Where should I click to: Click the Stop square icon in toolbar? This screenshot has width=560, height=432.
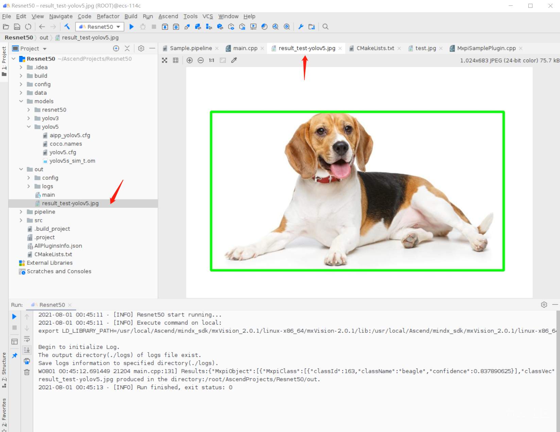coord(154,27)
